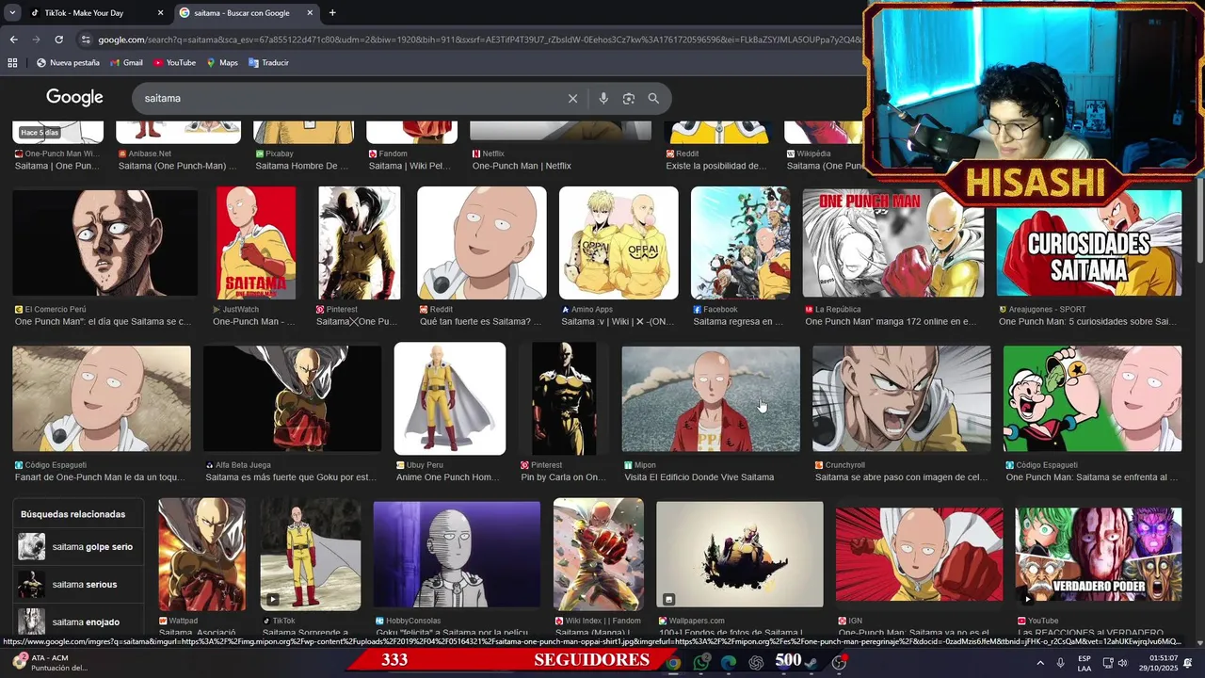Launch Microsoft Edge from the taskbar
This screenshot has width=1205, height=678.
click(x=729, y=663)
